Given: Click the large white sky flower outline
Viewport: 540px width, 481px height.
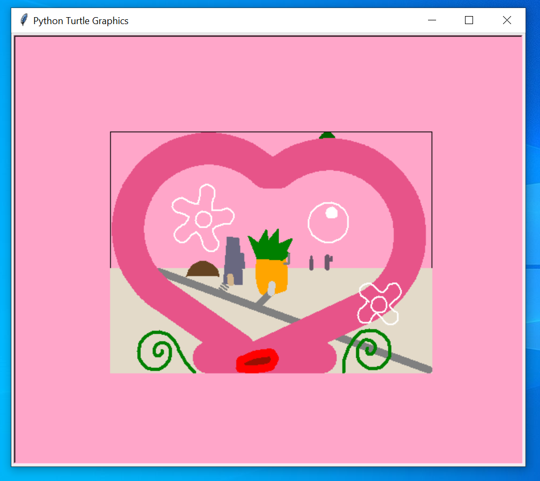Looking at the screenshot, I should tap(203, 218).
